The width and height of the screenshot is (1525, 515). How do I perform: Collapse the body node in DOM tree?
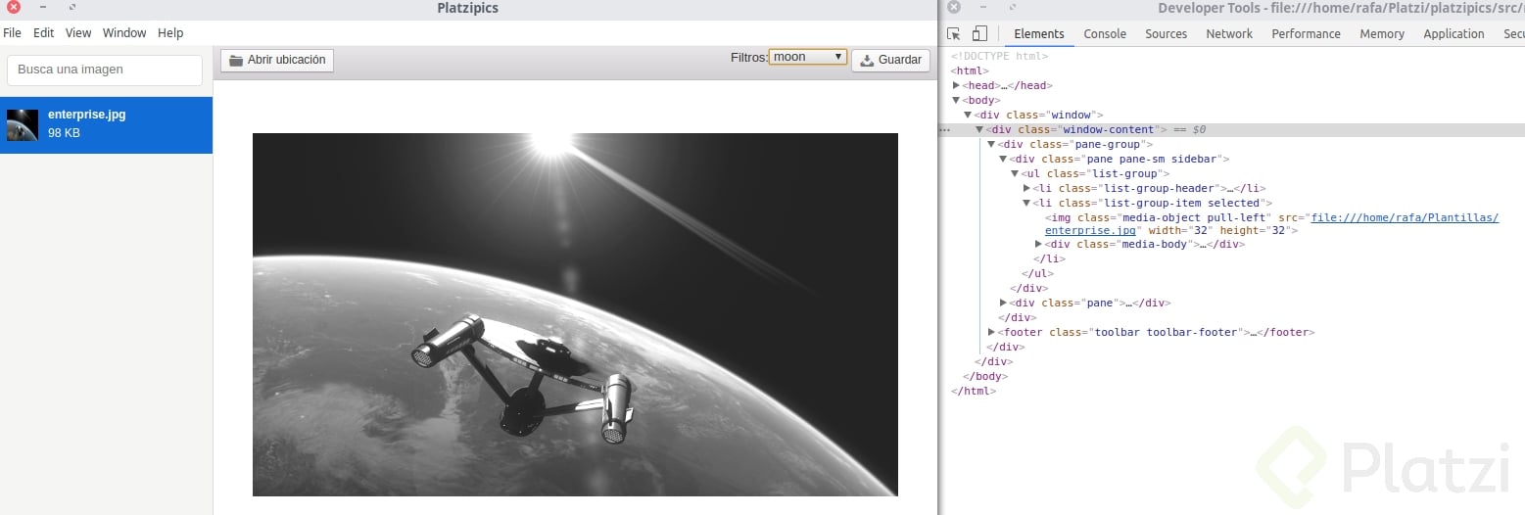point(957,100)
